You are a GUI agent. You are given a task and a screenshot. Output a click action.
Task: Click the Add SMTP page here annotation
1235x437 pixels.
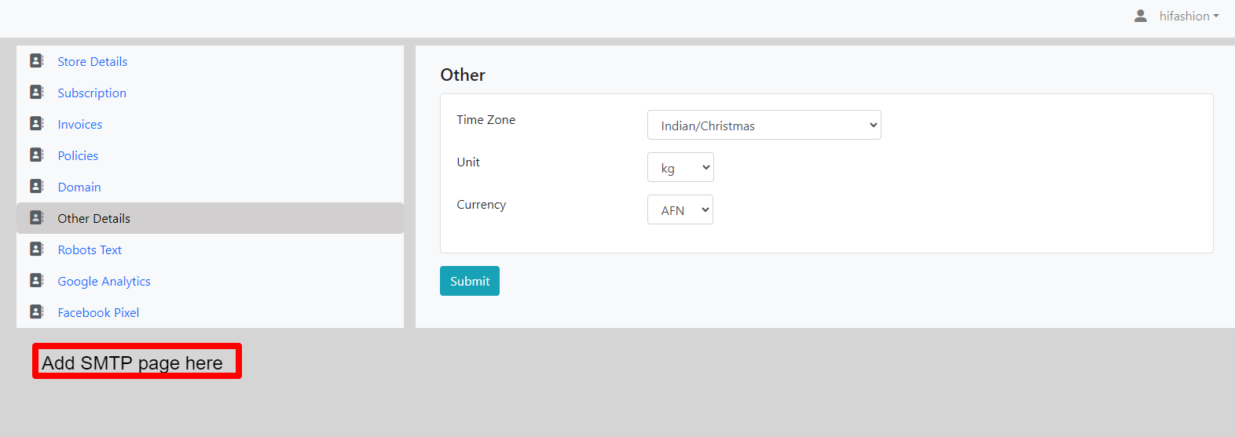(x=137, y=361)
